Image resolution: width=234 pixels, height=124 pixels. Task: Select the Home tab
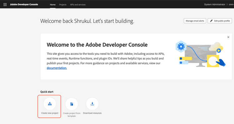52,5
